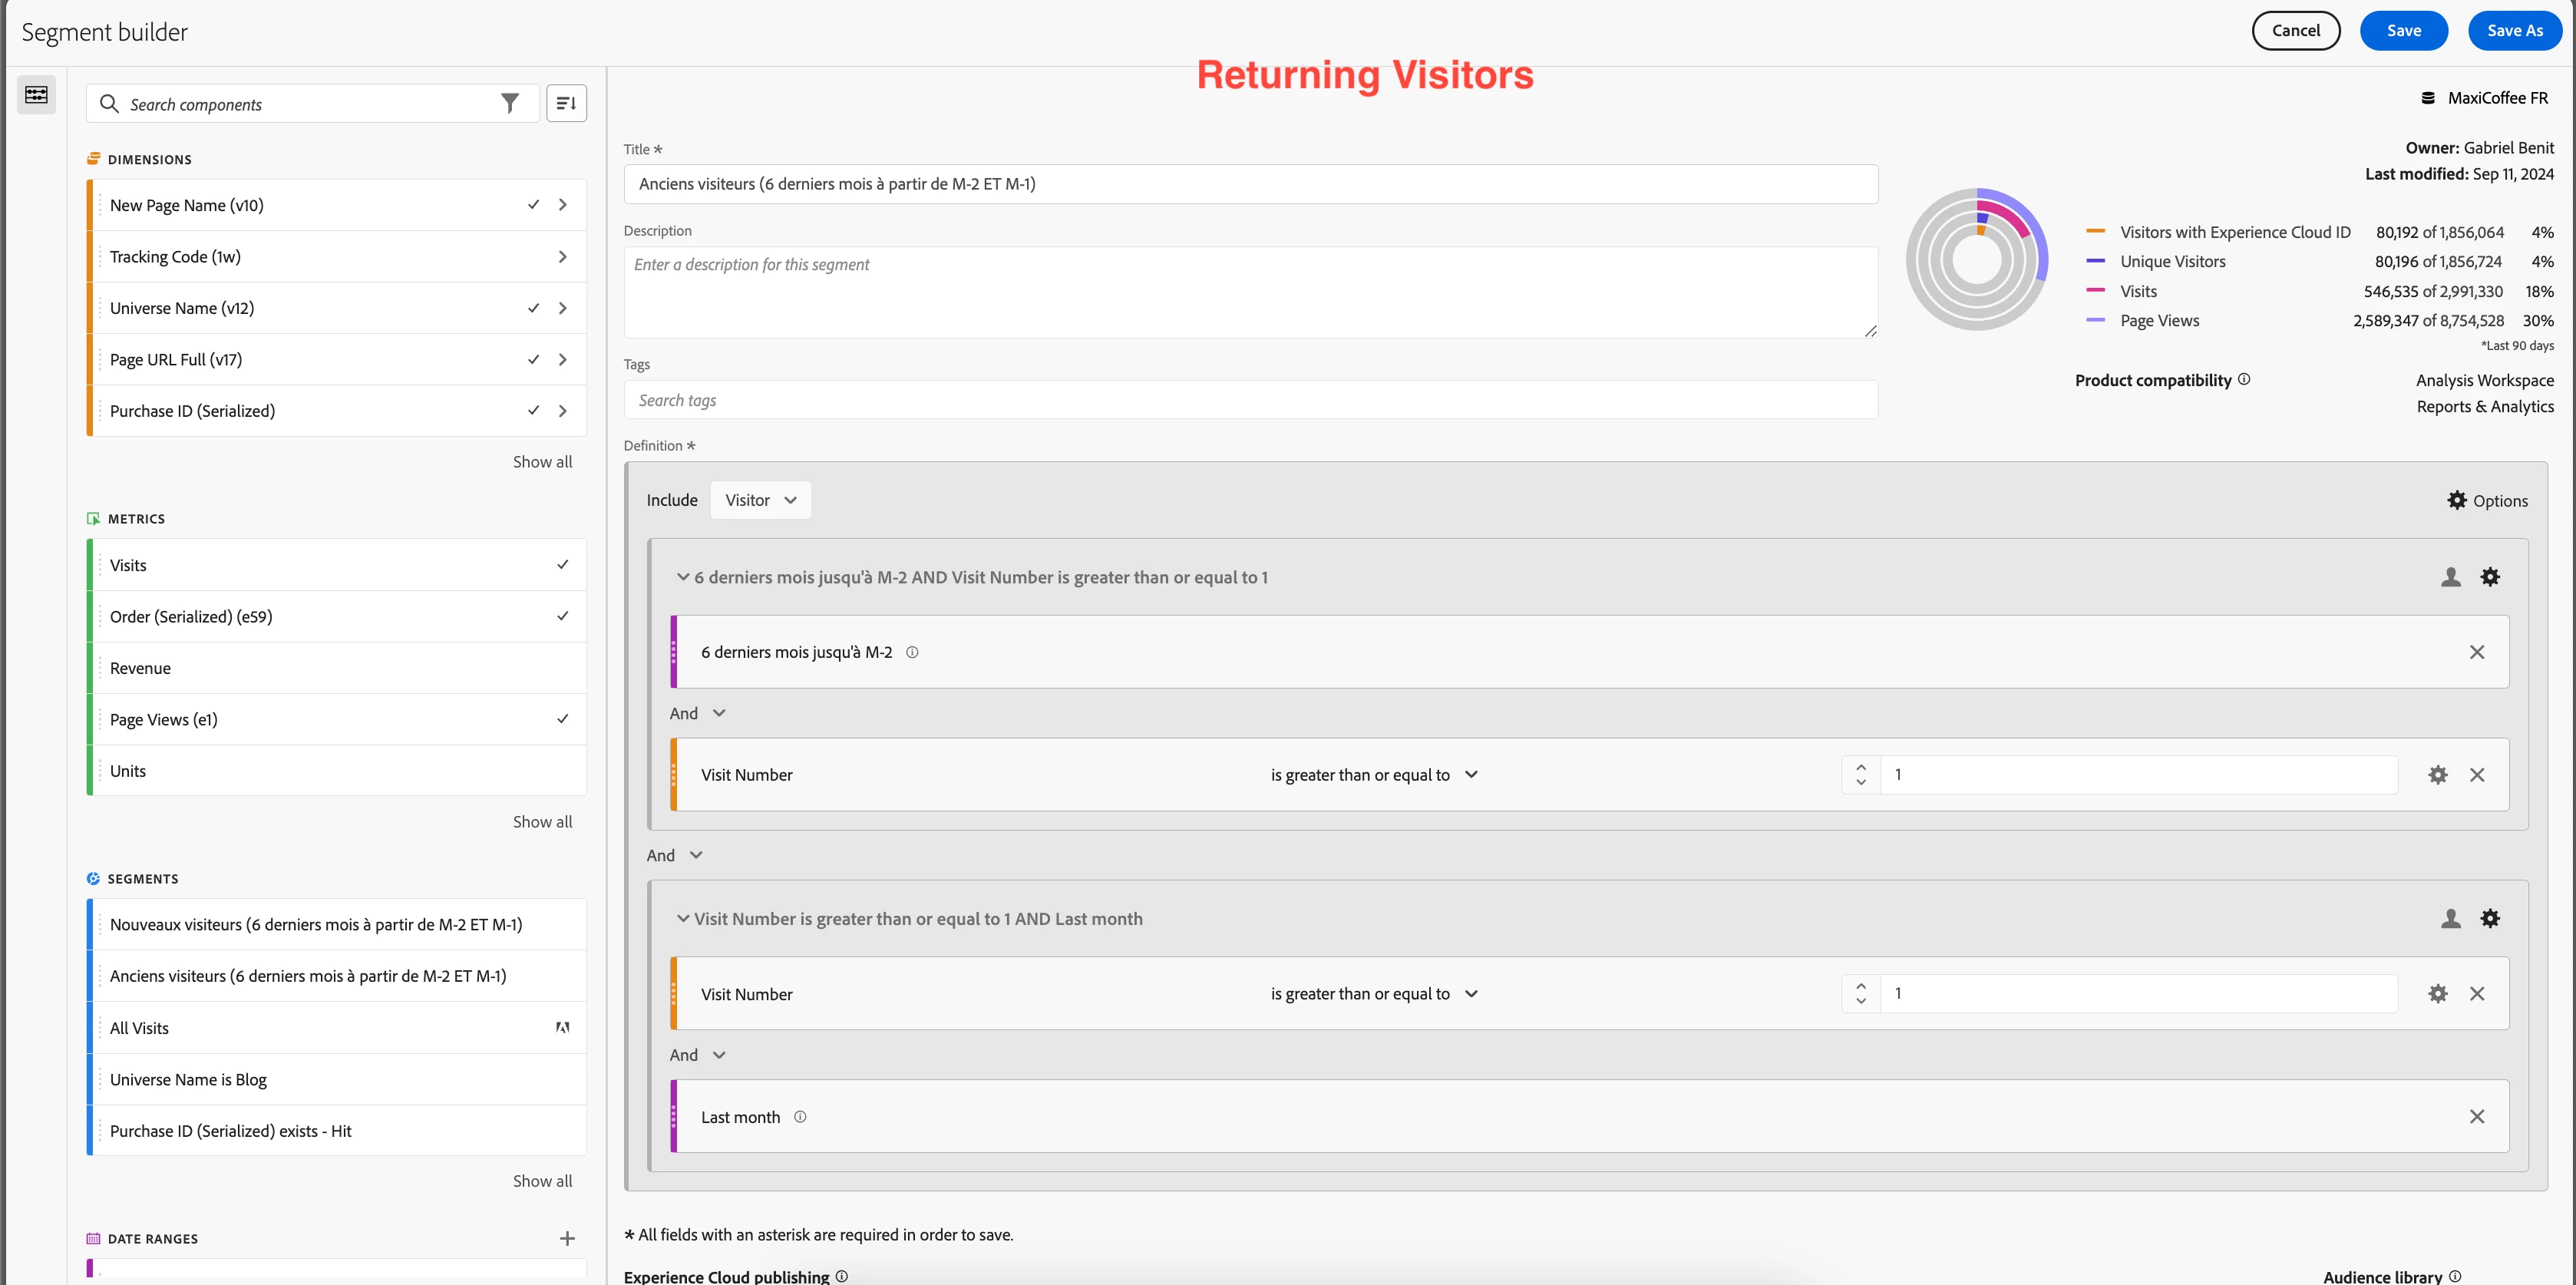Open gear for first Visit Number rule
Screen dimensions: 2576x1285
(2438, 775)
